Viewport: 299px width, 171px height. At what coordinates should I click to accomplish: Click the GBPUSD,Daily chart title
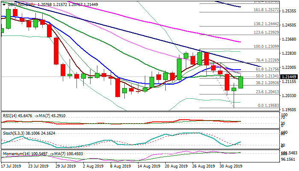pos(18,3)
